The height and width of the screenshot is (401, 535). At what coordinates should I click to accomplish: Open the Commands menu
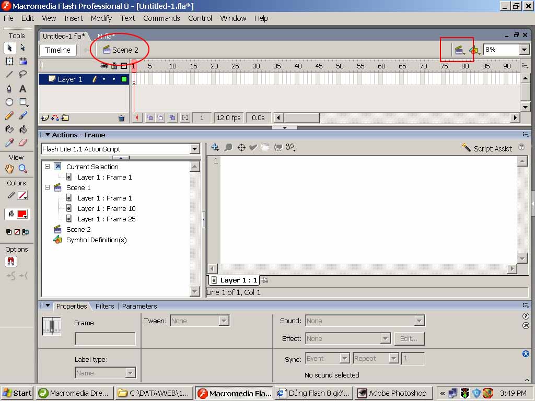[161, 18]
